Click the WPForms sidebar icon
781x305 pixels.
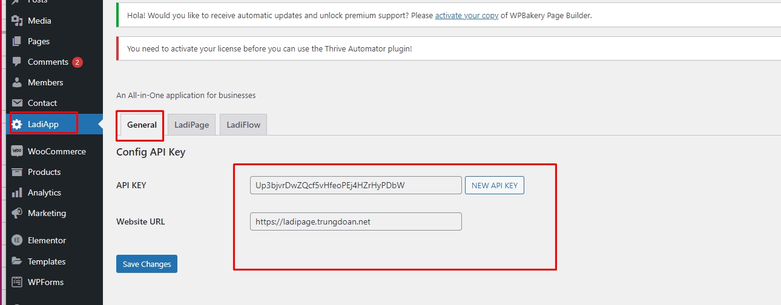(x=17, y=282)
